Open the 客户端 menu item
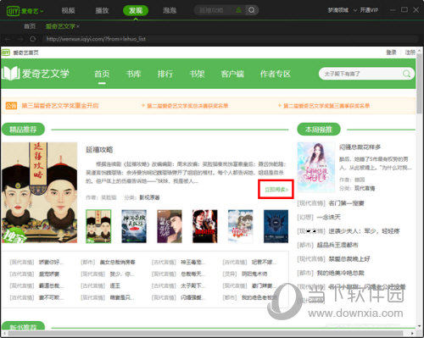 click(x=232, y=74)
